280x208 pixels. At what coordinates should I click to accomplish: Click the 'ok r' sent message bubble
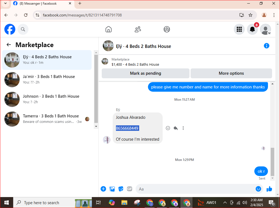261,171
